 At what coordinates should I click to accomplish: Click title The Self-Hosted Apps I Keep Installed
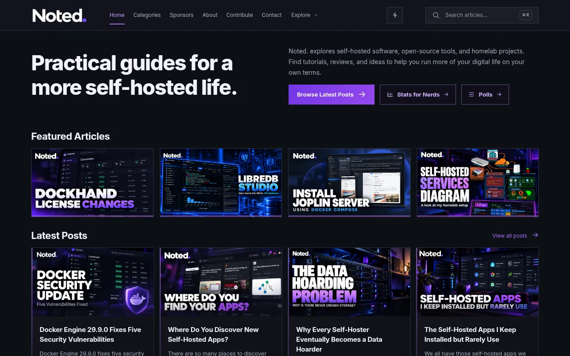[470, 334]
